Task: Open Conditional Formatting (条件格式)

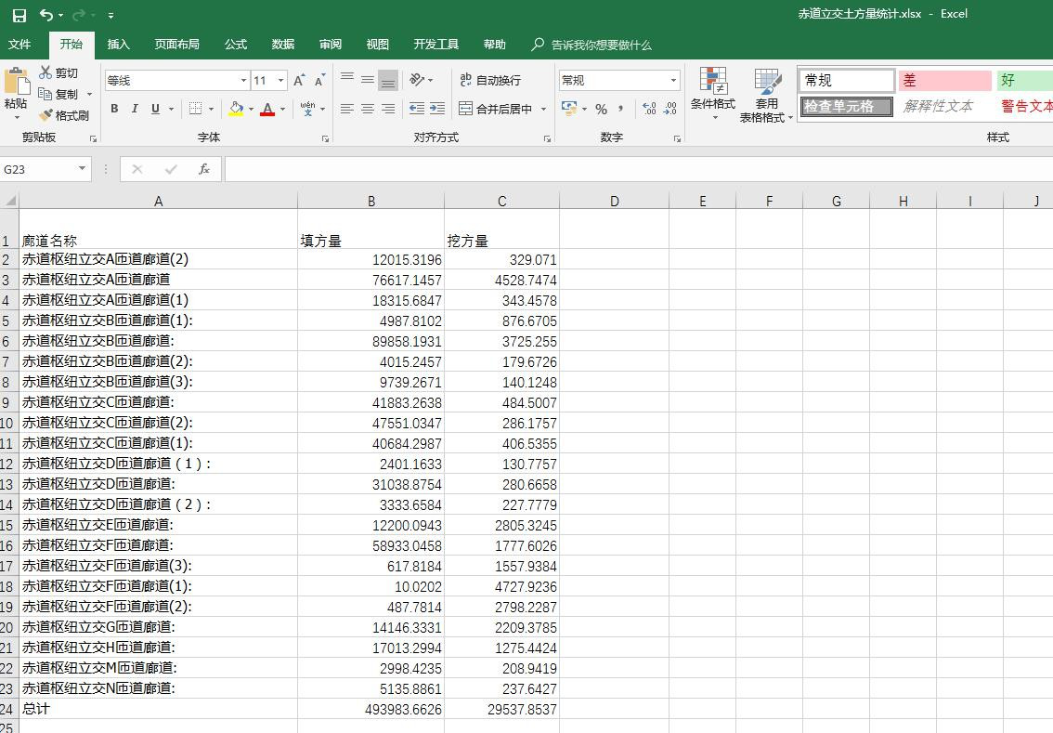Action: 712,93
